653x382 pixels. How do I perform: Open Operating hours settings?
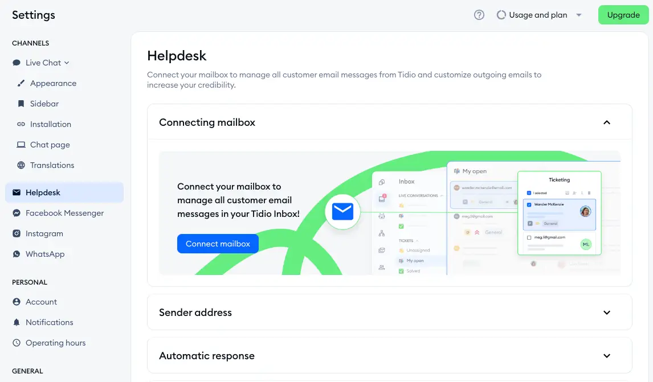point(55,343)
